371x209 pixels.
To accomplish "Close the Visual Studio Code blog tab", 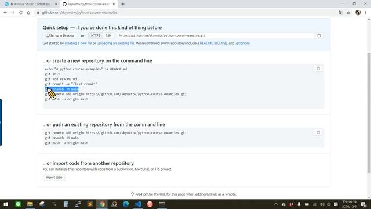I will point(56,4).
